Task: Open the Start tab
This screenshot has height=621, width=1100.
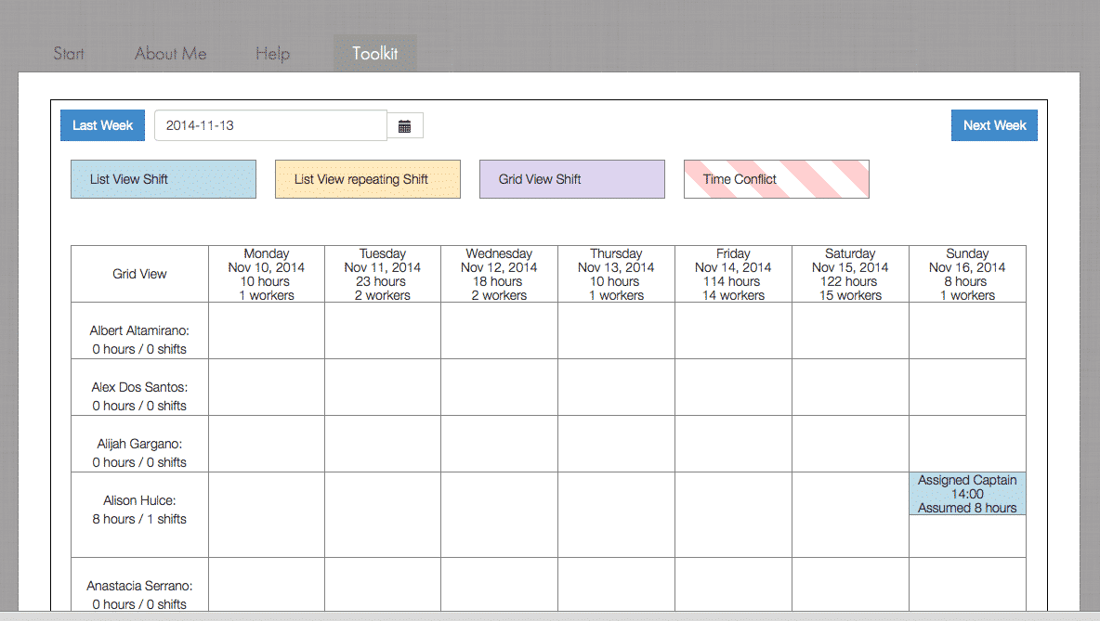Action: [x=69, y=54]
